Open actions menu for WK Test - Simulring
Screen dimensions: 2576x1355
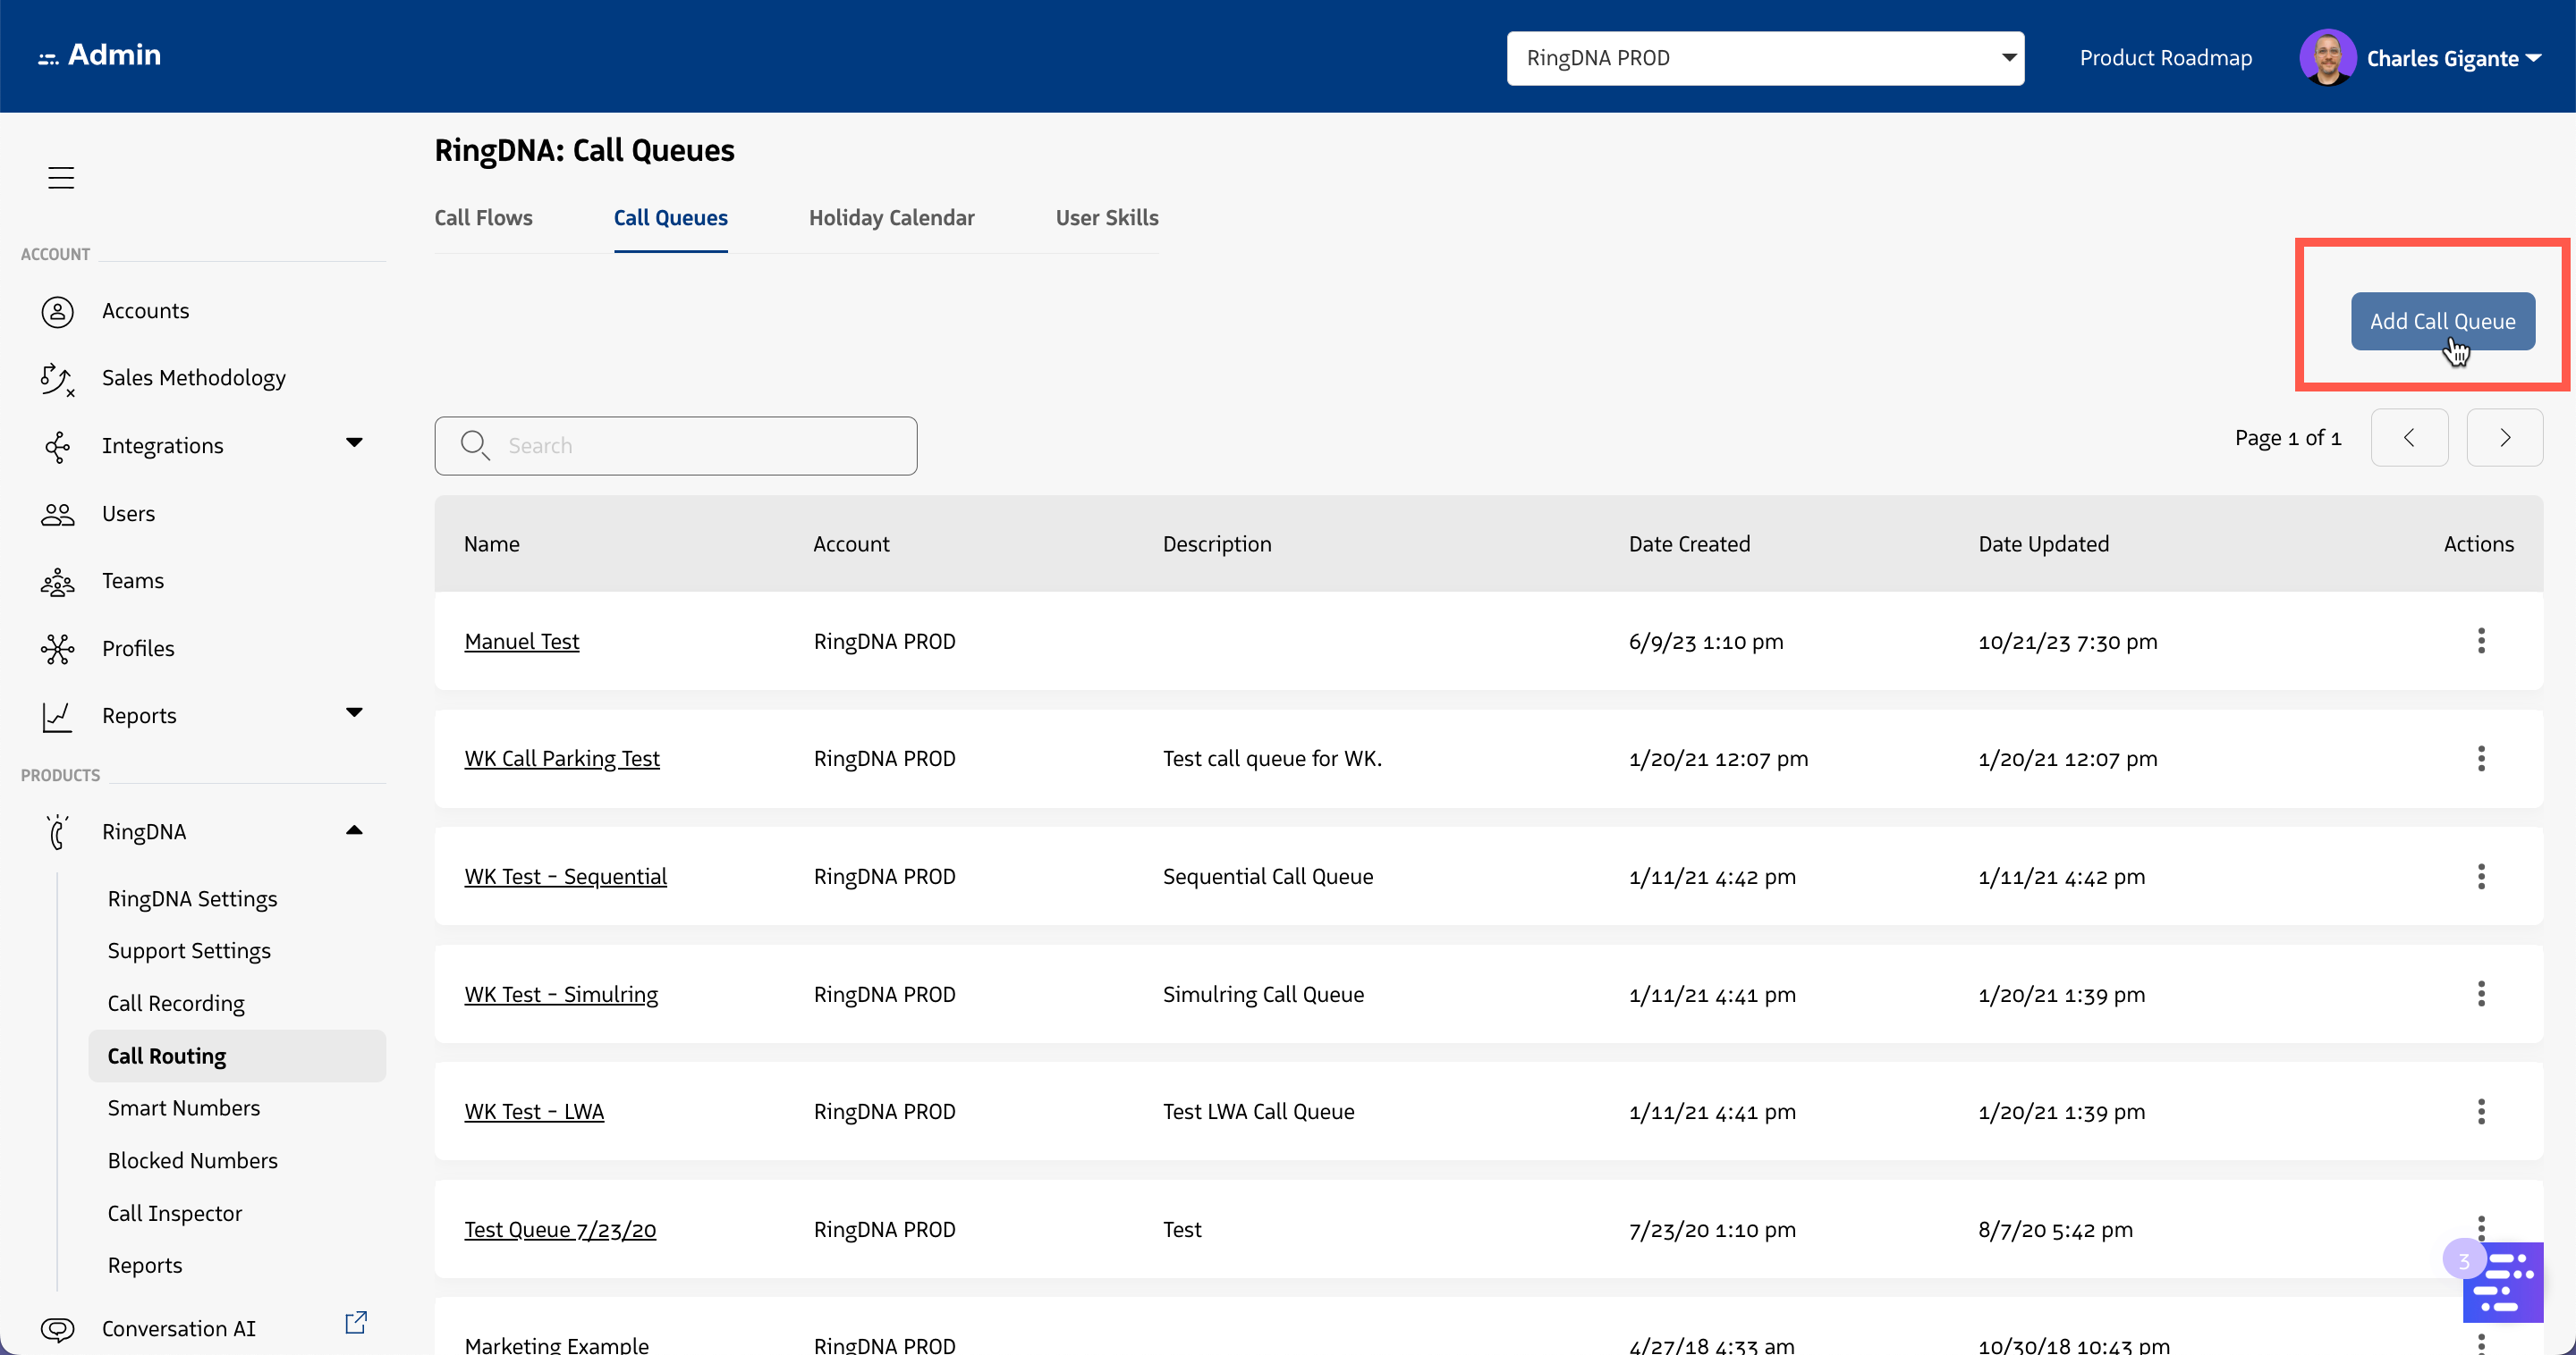click(x=2480, y=994)
